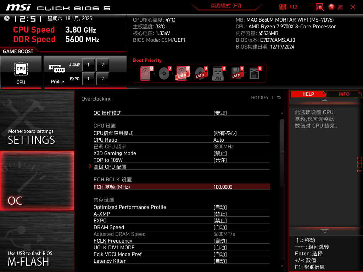Image resolution: width=363 pixels, height=272 pixels.
Task: Open the Latency Killer options
Action: pos(181,261)
